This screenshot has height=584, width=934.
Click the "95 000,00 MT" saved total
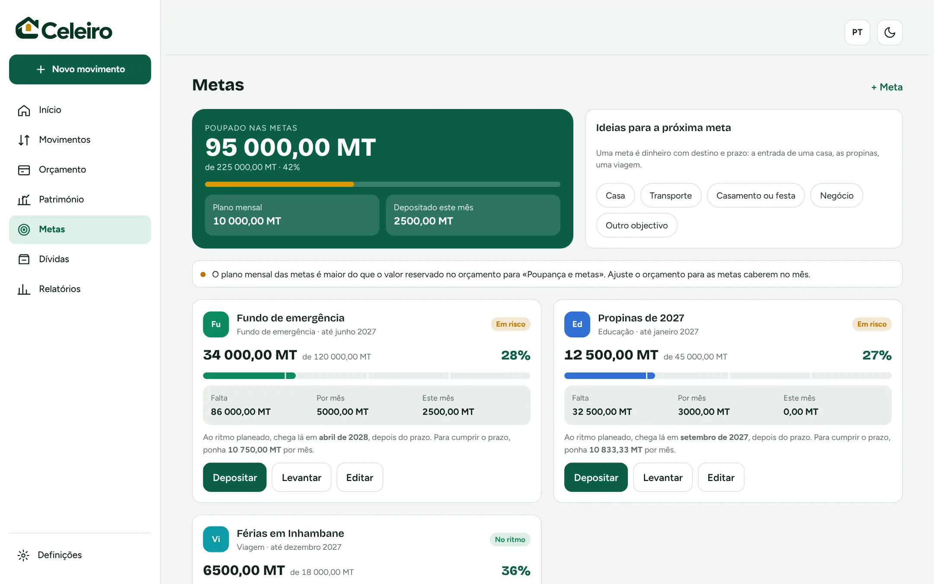tap(291, 148)
